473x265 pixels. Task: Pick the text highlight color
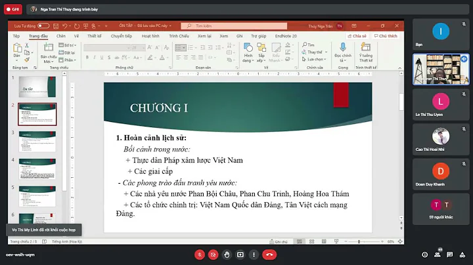pos(150,58)
